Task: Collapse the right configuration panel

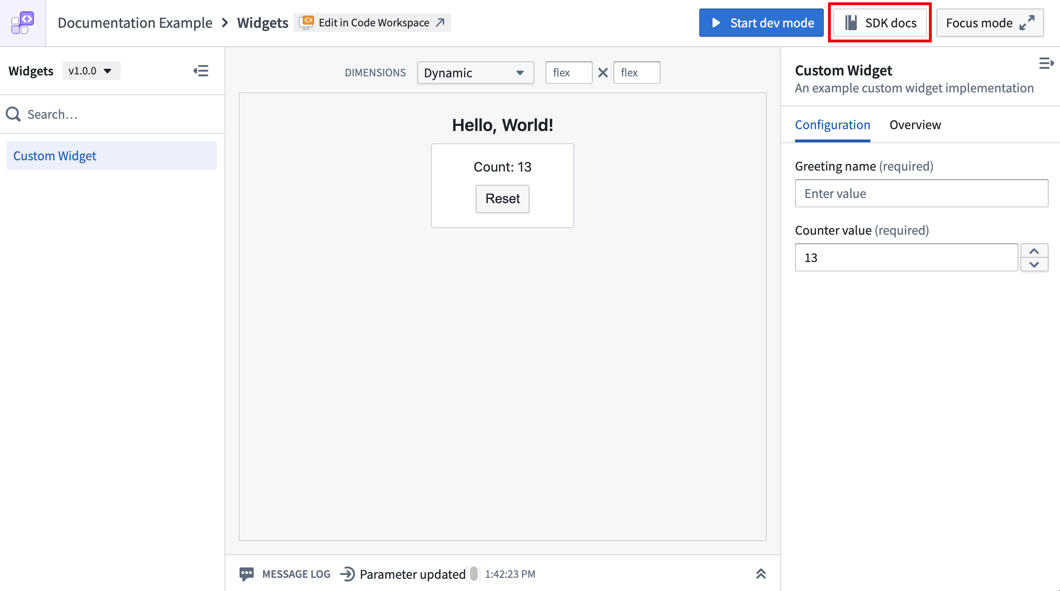Action: tap(1046, 63)
